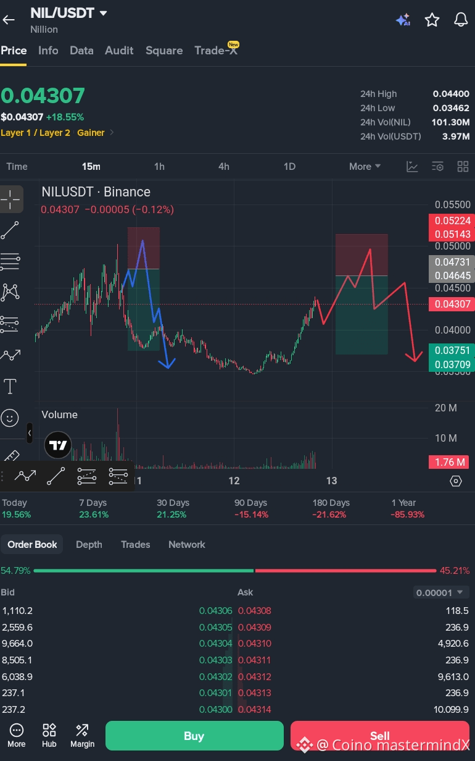Expand Layer 1 / Layer 2 Gainer tags
475x761 pixels.
pyautogui.click(x=112, y=133)
